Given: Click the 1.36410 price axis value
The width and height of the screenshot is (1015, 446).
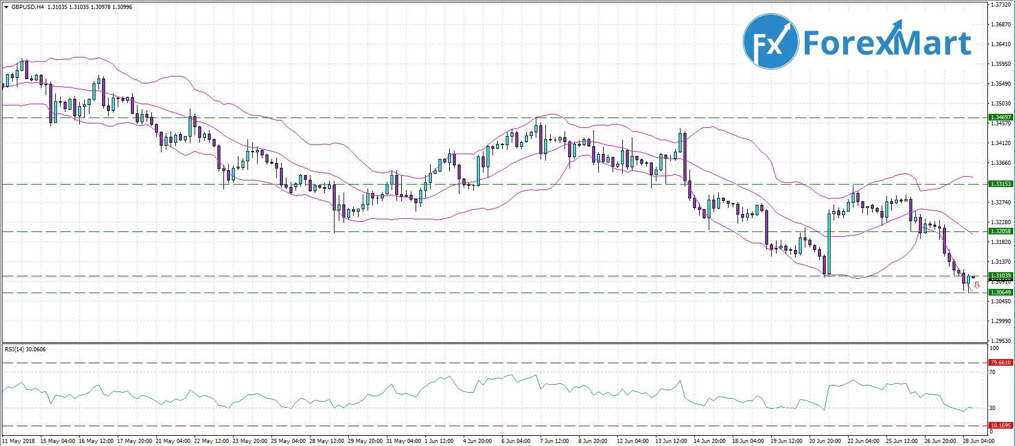Looking at the screenshot, I should [x=1000, y=44].
